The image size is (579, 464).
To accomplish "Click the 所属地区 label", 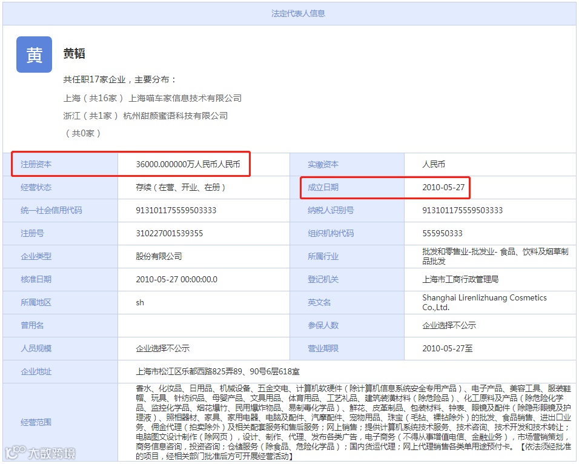I will [x=36, y=302].
